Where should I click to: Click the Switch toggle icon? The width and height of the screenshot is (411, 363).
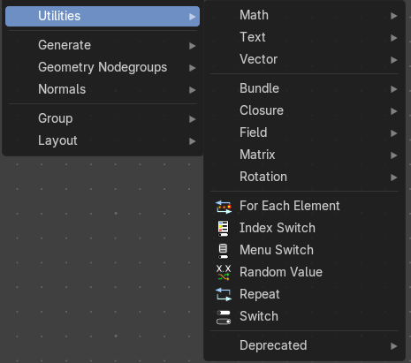(x=224, y=317)
